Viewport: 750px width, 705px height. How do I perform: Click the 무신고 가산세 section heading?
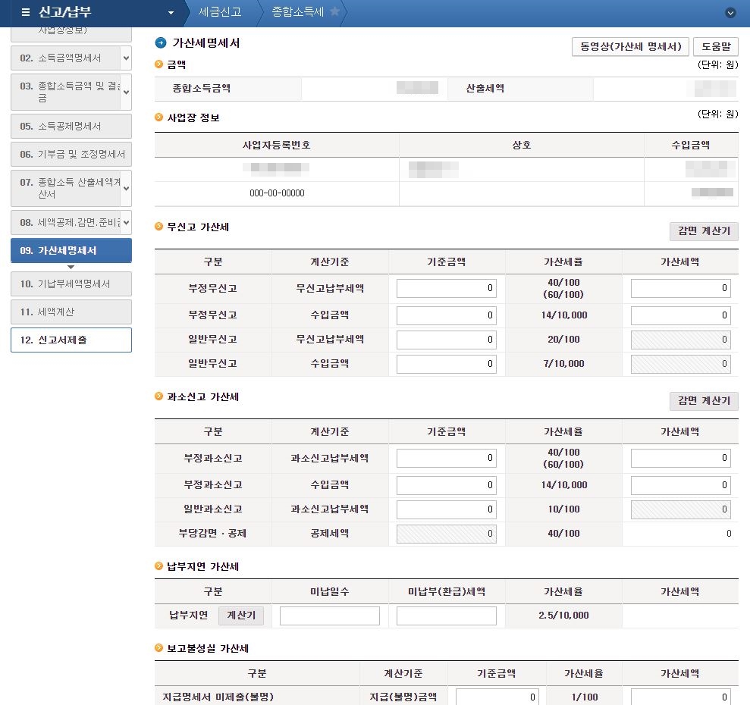(197, 227)
